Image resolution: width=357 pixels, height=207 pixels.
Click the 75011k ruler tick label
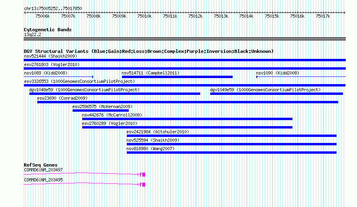(170, 16)
